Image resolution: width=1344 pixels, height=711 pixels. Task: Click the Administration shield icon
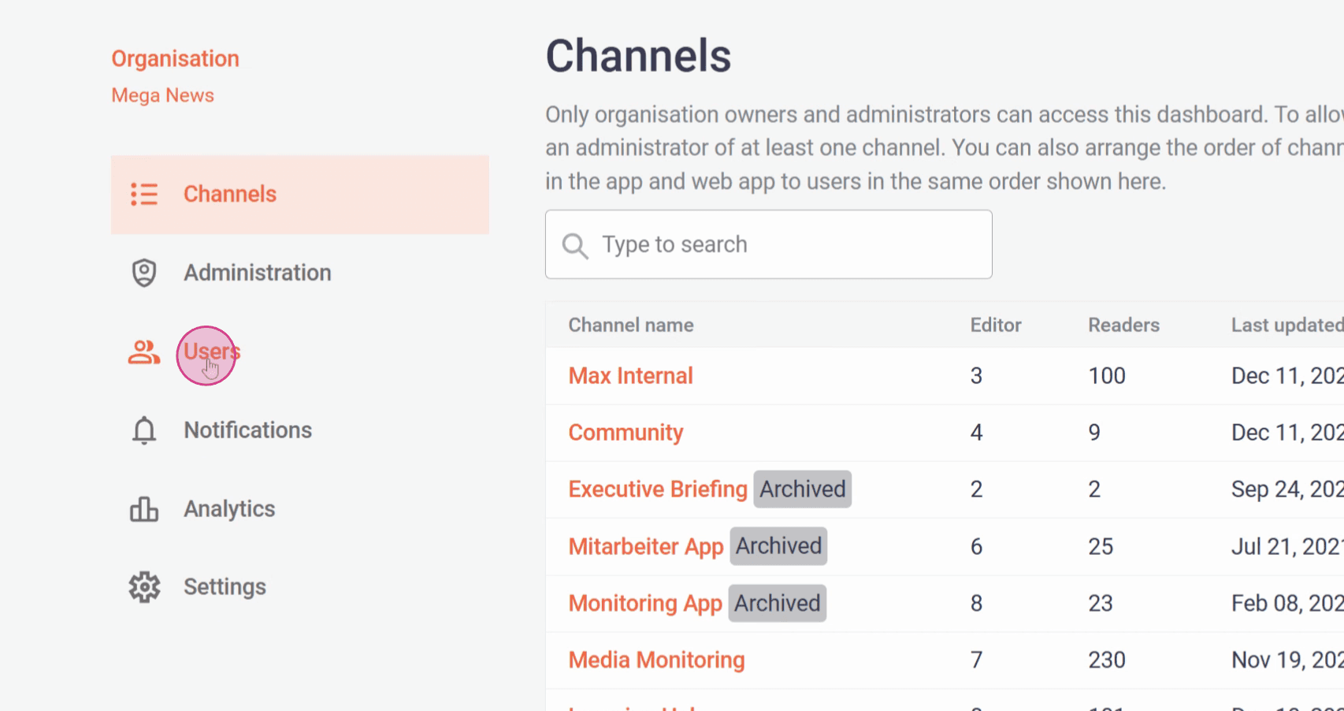(144, 273)
